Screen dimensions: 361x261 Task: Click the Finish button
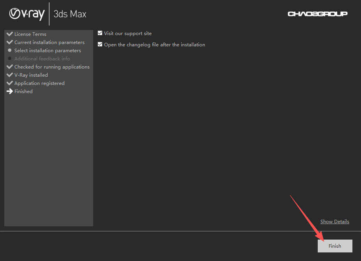coord(335,246)
